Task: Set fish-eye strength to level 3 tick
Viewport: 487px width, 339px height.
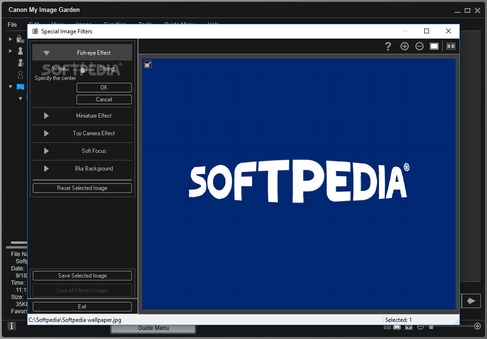Action: pyautogui.click(x=91, y=65)
